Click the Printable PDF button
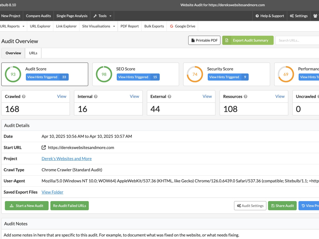The width and height of the screenshot is (319, 239). [x=204, y=40]
